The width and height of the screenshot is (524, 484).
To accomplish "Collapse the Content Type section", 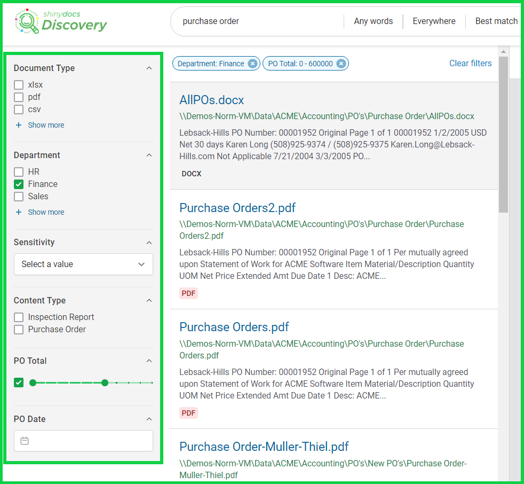I will click(149, 301).
